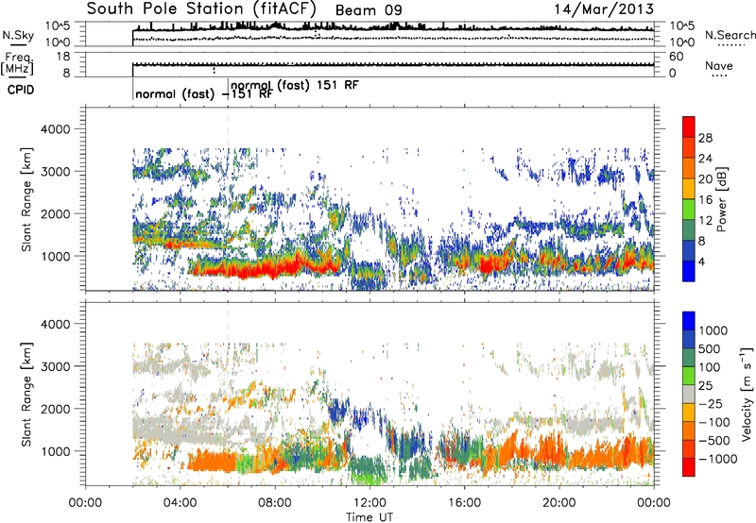
Task: Click the 'N.Search' legend label
Action: tap(730, 35)
